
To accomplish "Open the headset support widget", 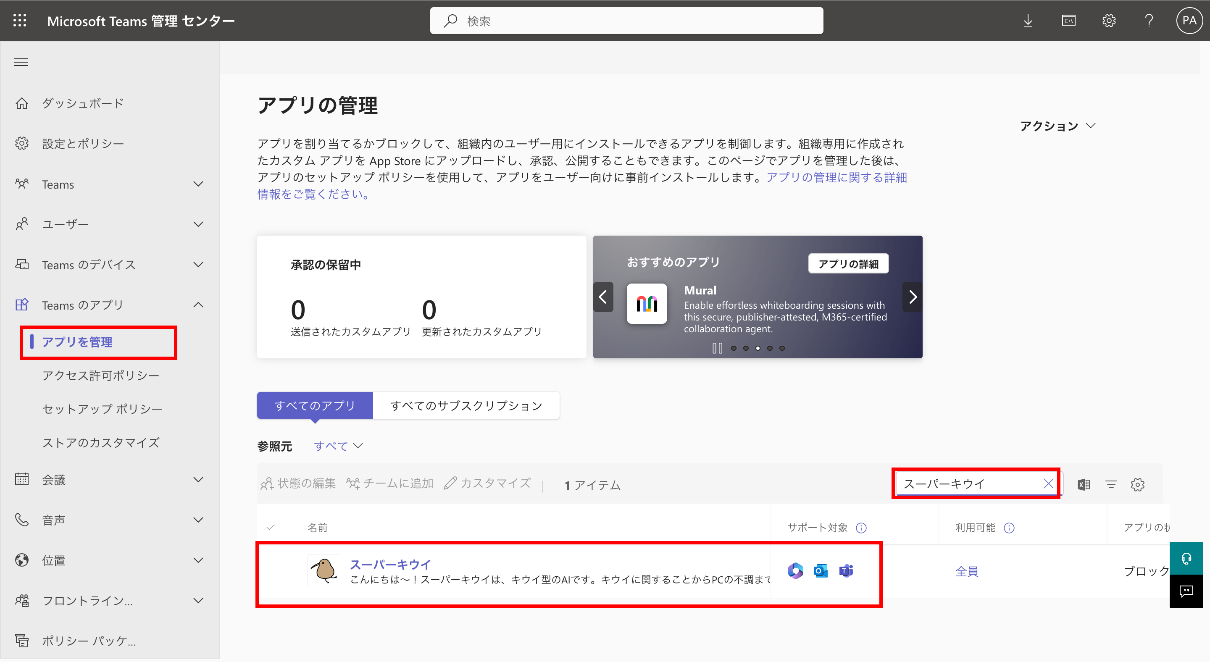I will coord(1186,558).
